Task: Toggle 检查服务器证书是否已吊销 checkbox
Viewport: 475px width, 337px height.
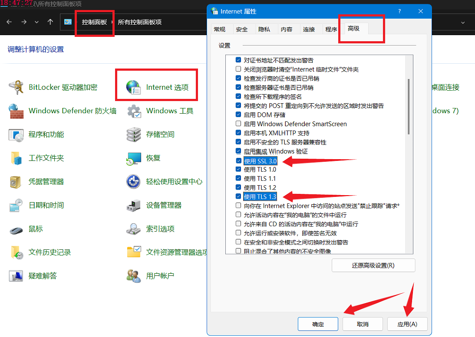Action: [238, 87]
